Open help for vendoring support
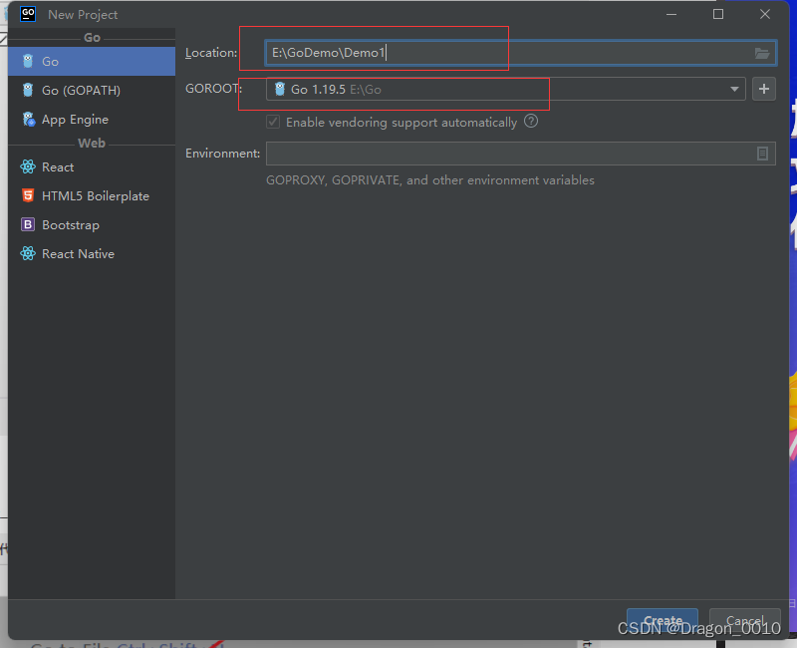Viewport: 797px width, 648px height. pos(531,121)
